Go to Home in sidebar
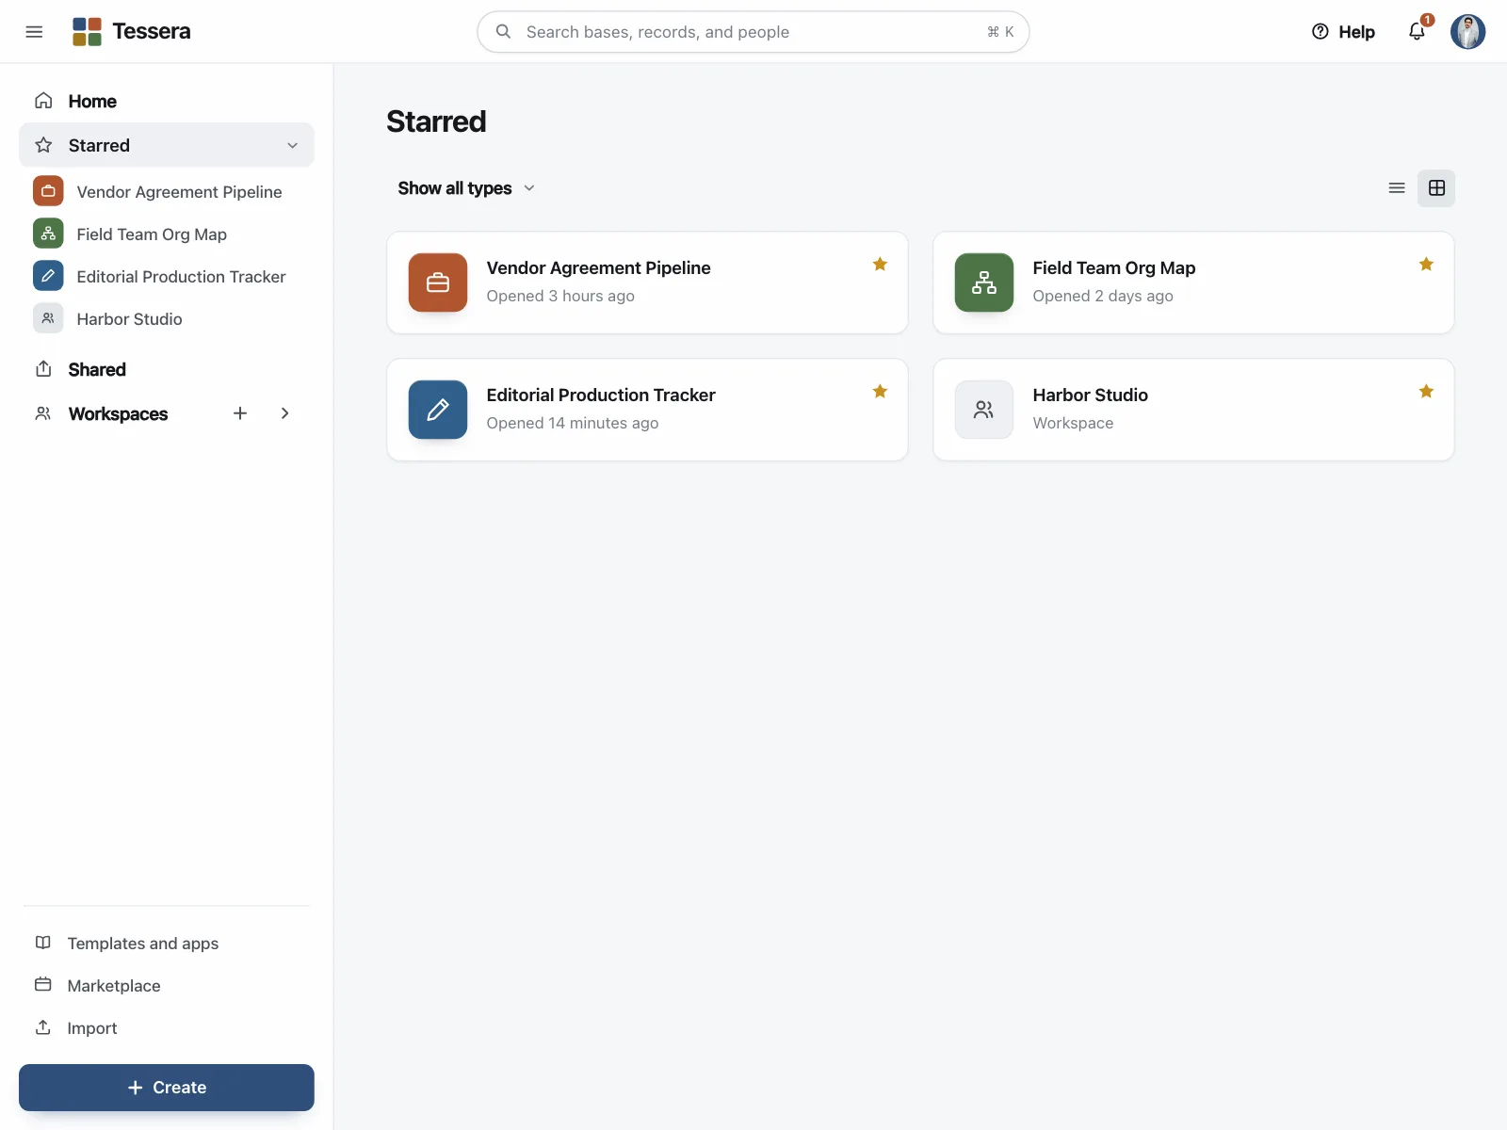 (x=167, y=101)
